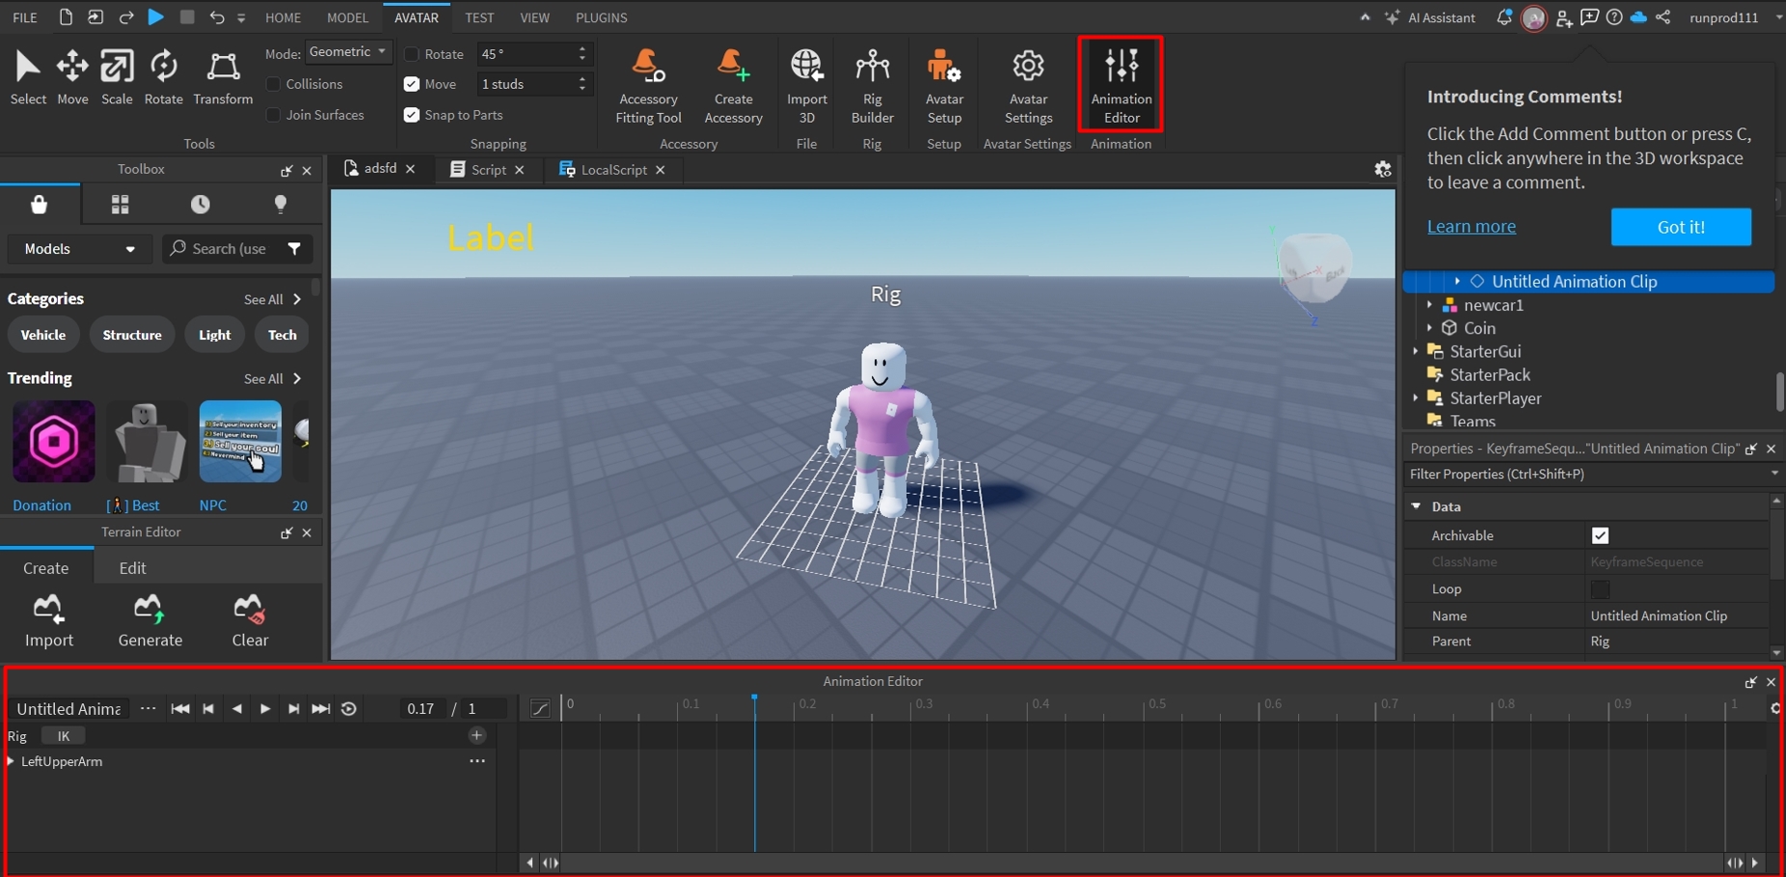This screenshot has width=1786, height=877.
Task: Expand Untitled Animation Clip in Explorer
Action: pos(1457,282)
